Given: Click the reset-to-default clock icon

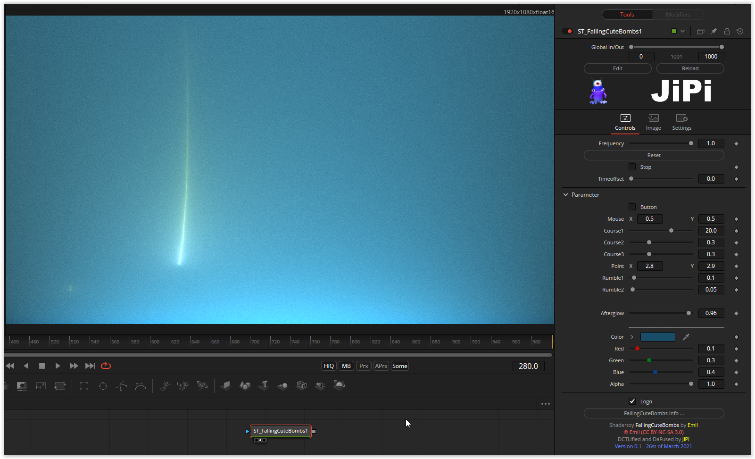Looking at the screenshot, I should tap(740, 31).
